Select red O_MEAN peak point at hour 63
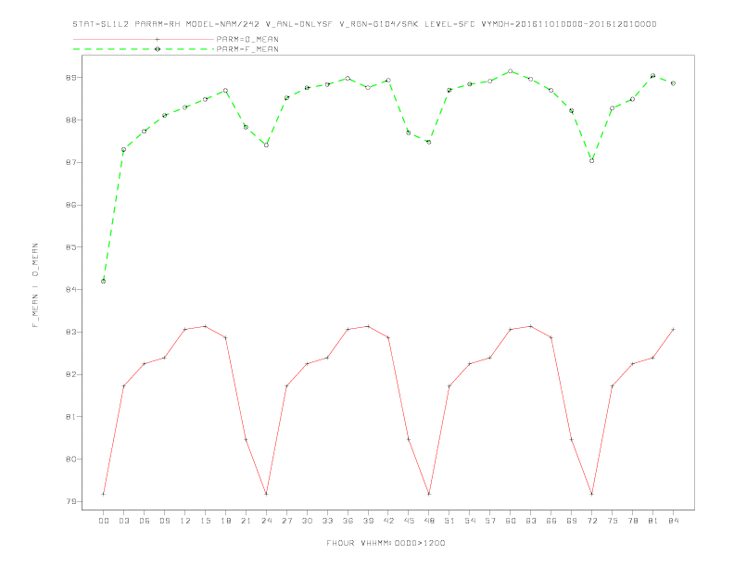The width and height of the screenshot is (734, 567). coord(530,326)
